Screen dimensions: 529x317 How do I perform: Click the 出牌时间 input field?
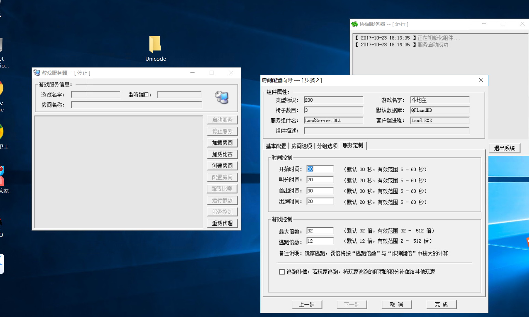pyautogui.click(x=320, y=201)
